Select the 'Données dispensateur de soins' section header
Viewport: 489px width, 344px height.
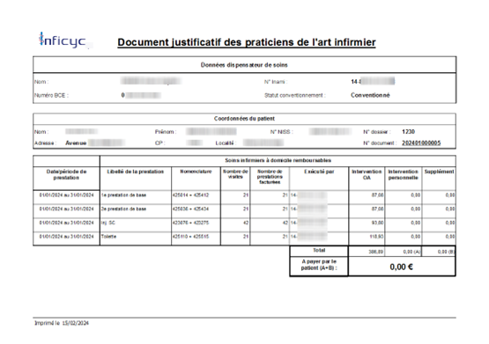244,65
